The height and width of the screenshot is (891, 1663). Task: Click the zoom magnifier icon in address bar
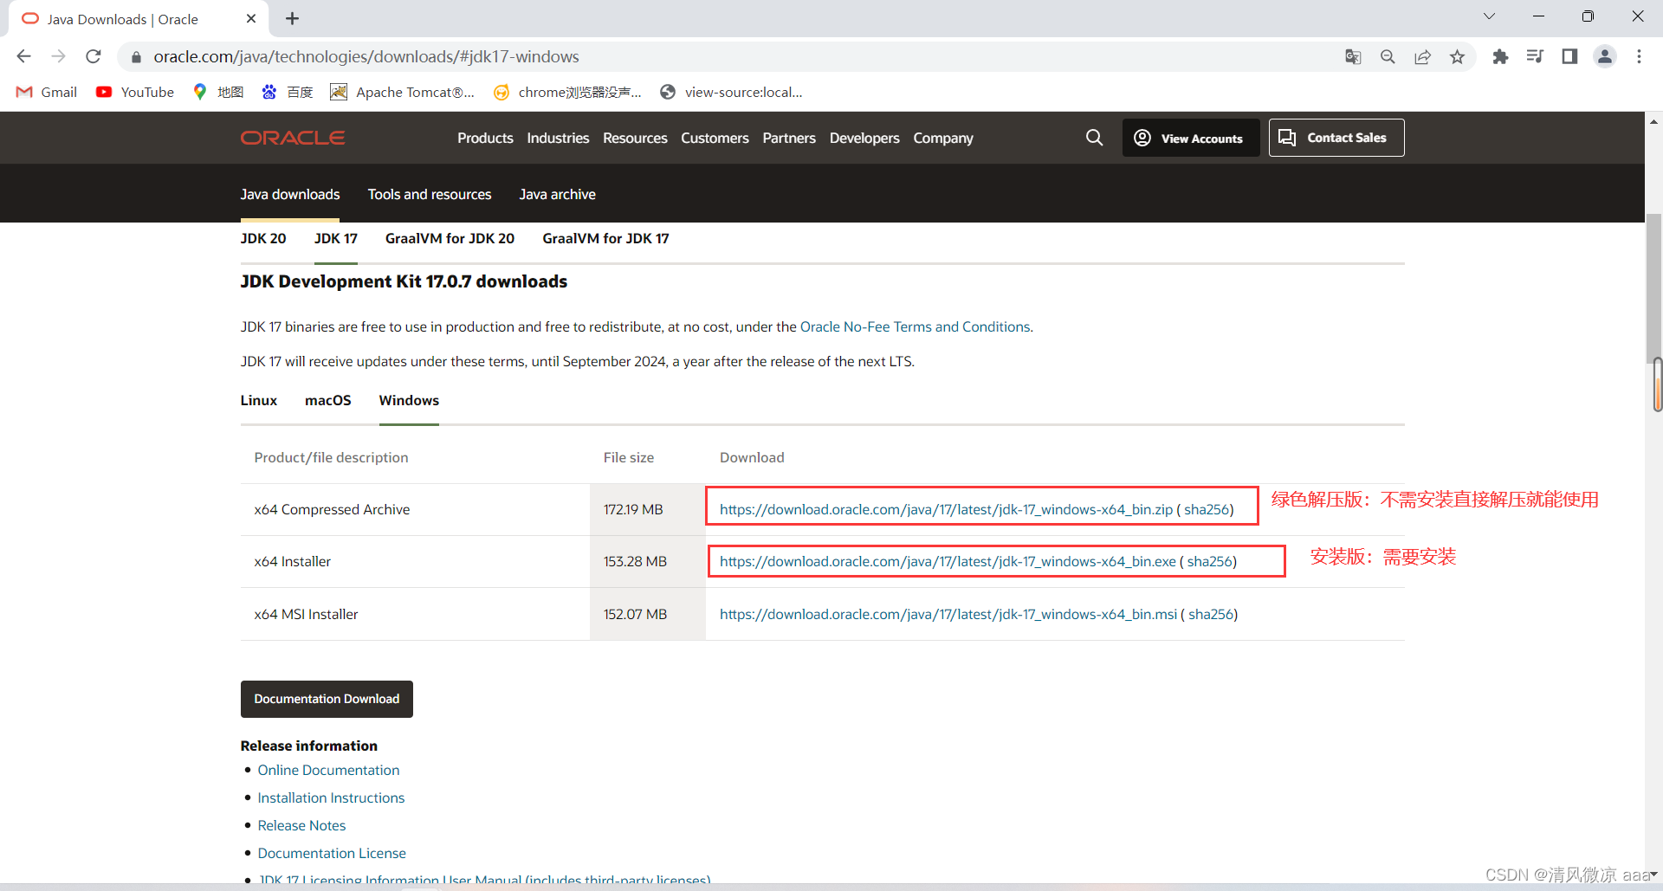tap(1388, 57)
